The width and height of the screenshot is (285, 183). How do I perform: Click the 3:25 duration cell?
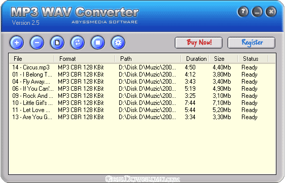pyautogui.click(x=190, y=96)
